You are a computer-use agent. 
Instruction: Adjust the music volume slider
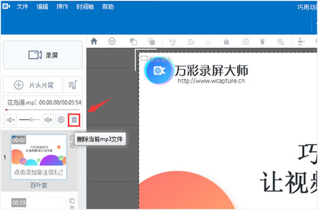pyautogui.click(x=29, y=120)
